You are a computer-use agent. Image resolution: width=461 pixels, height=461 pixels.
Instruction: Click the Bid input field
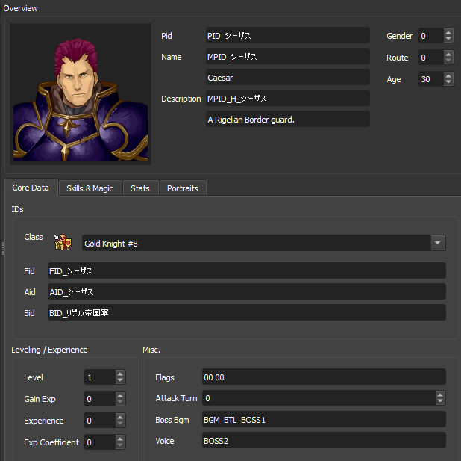[x=247, y=312]
